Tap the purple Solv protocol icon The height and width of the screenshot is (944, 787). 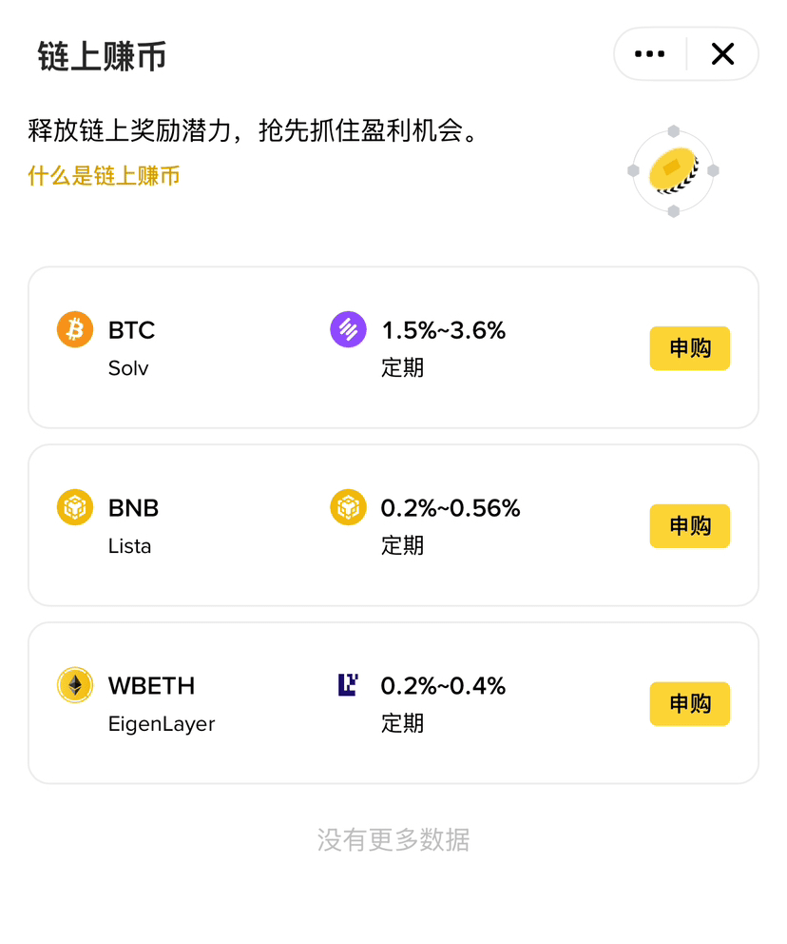pyautogui.click(x=348, y=329)
